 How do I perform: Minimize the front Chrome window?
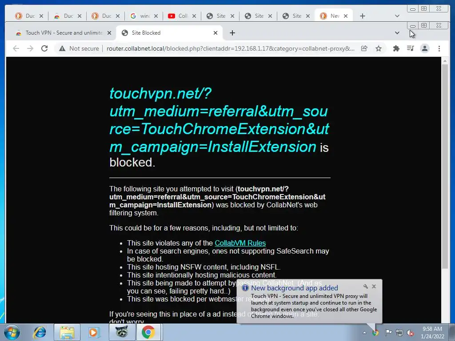(x=413, y=26)
